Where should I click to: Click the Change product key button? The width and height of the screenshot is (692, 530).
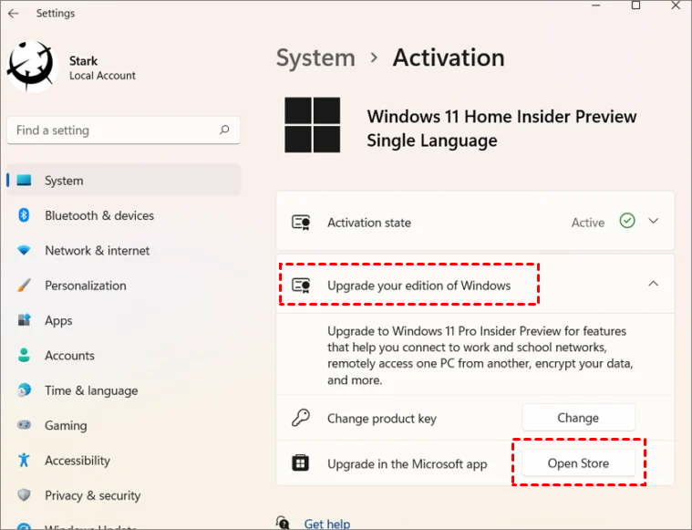coord(579,418)
